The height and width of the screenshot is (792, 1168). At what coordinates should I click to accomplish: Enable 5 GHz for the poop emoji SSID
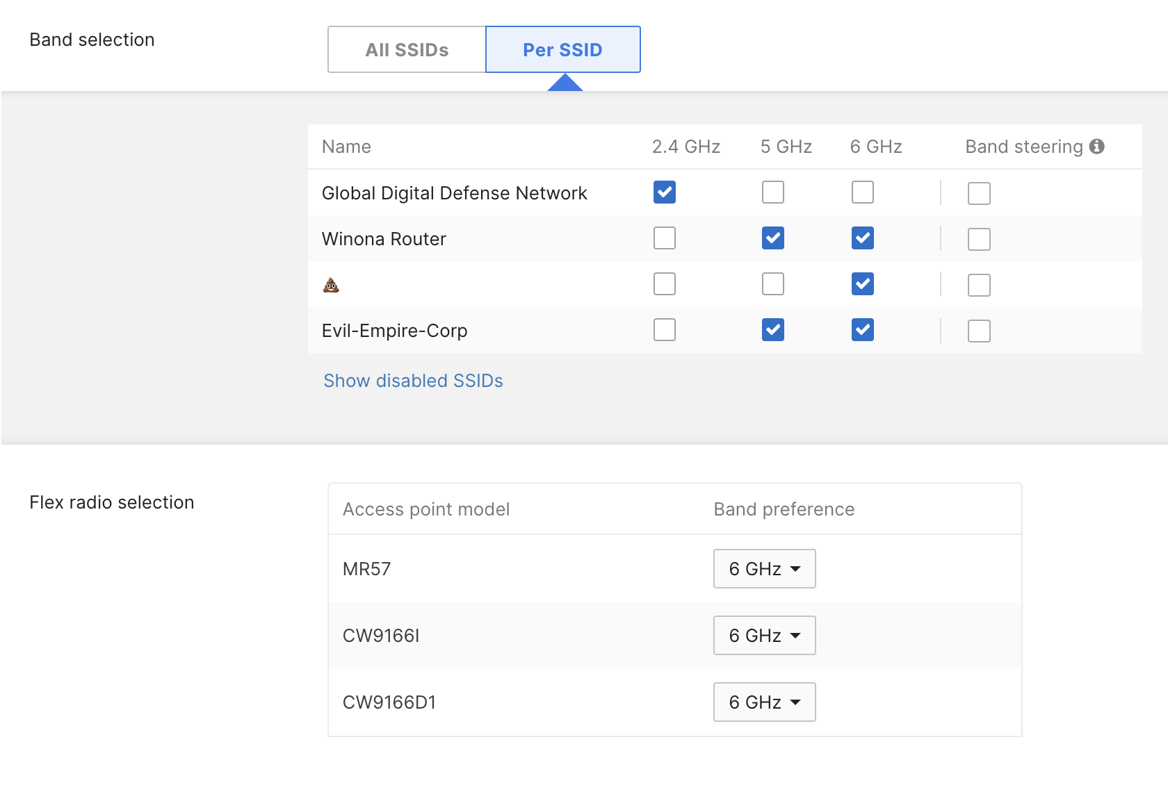772,283
